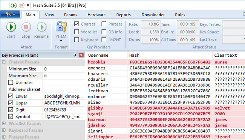Click the Maximum Size value field
The width and height of the screenshot is (245, 140).
click(x=64, y=75)
